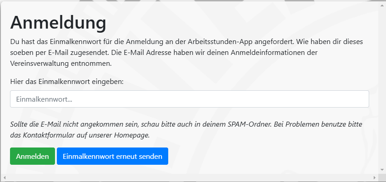Click the vertical scrollbar down arrow
Screen dimensions: 386x182
(382, 170)
